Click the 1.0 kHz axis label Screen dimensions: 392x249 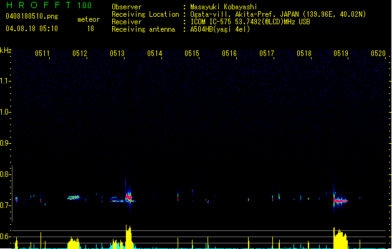click(x=4, y=112)
